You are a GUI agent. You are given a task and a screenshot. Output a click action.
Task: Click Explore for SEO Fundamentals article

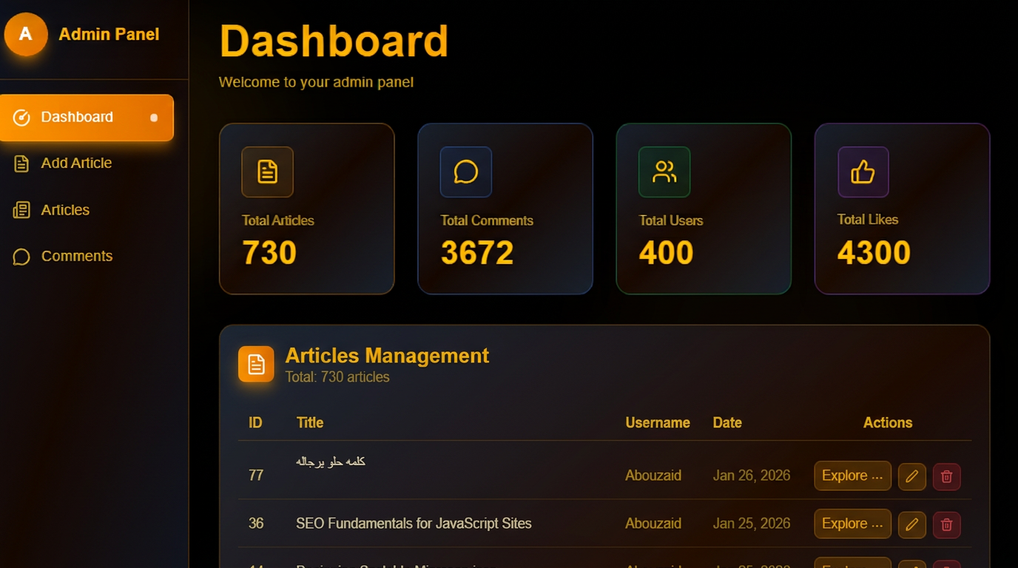852,524
